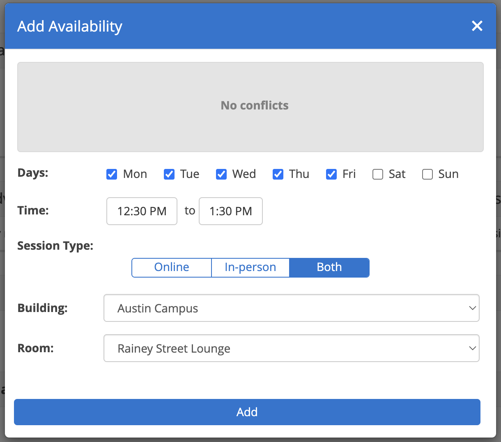The width and height of the screenshot is (501, 442).
Task: Click the No conflicts message area
Action: click(250, 107)
